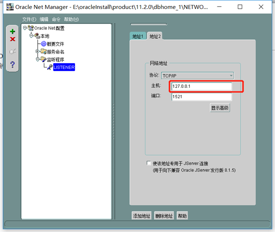This screenshot has height=232, width=275.
Task: Click the red X delete icon
Action: pyautogui.click(x=12, y=39)
